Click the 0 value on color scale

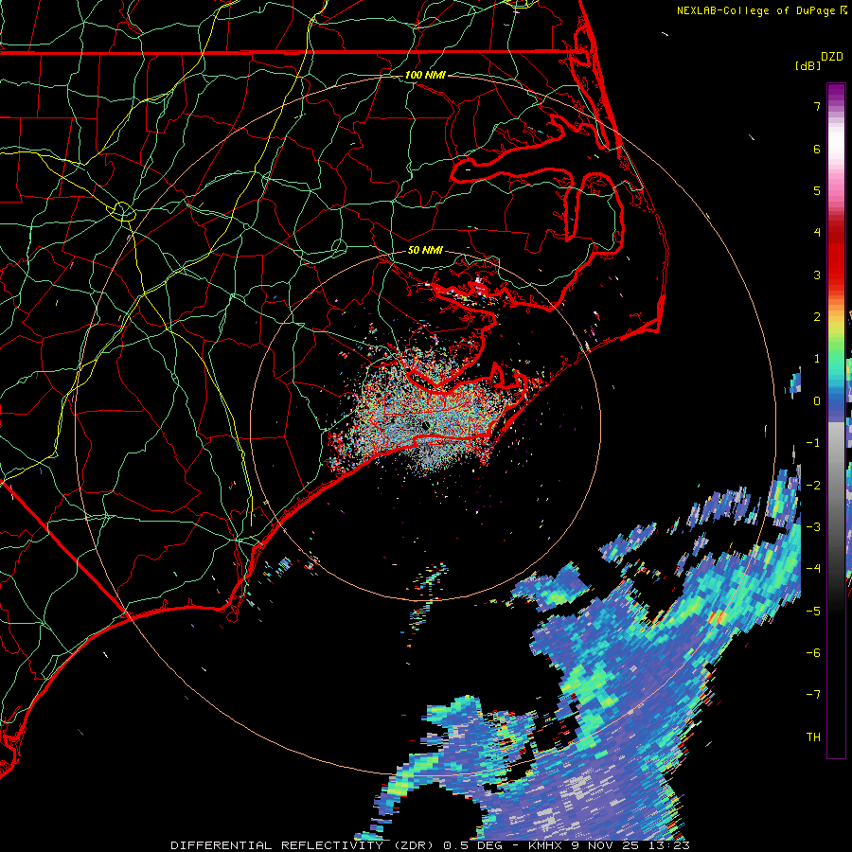coord(817,401)
